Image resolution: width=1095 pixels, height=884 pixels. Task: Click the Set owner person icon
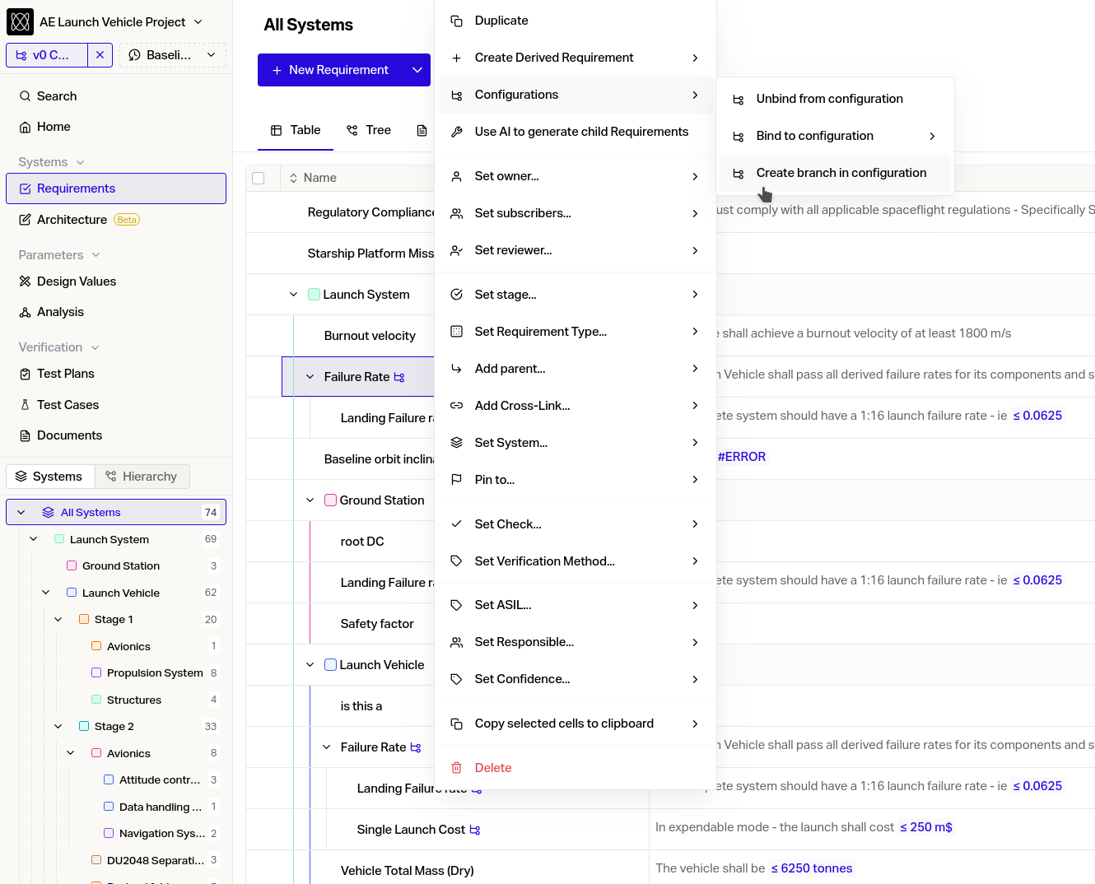pos(457,176)
